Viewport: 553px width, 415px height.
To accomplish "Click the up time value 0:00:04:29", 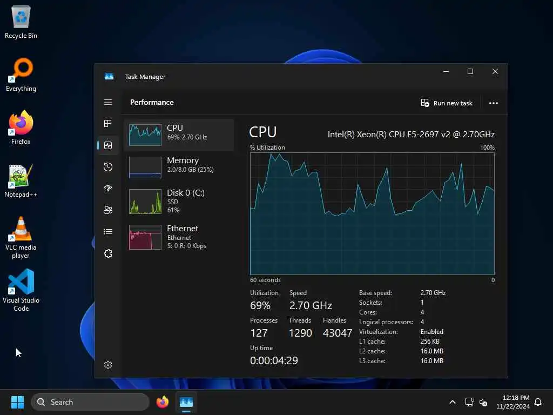I will tap(274, 360).
